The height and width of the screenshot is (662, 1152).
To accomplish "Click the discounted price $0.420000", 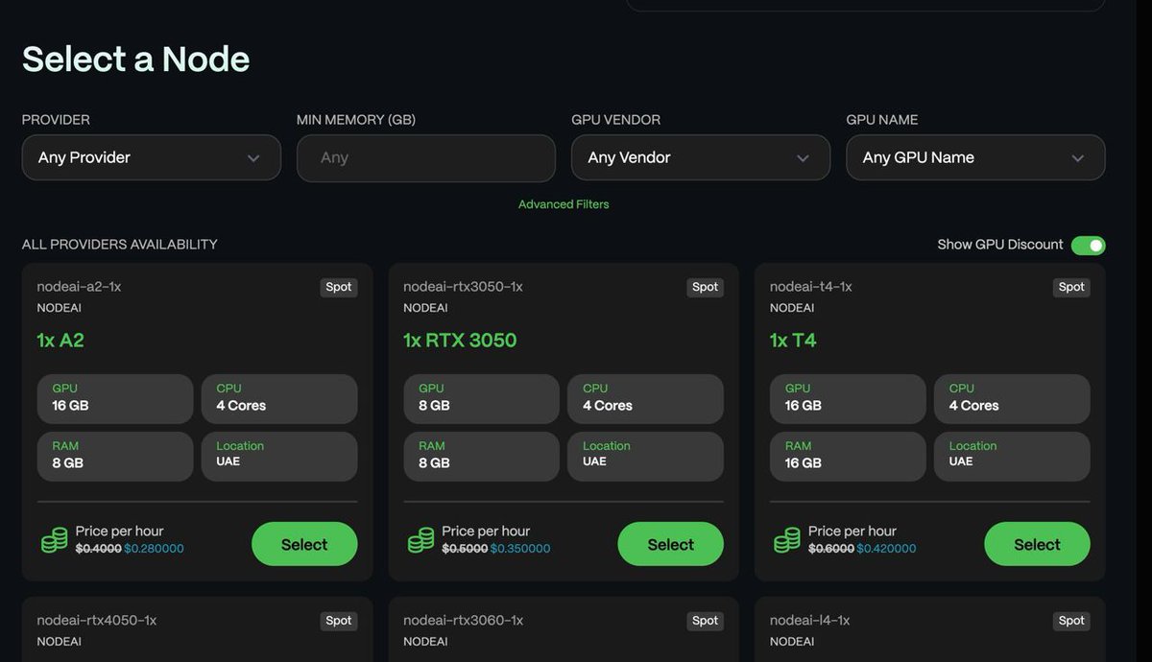I will point(886,549).
